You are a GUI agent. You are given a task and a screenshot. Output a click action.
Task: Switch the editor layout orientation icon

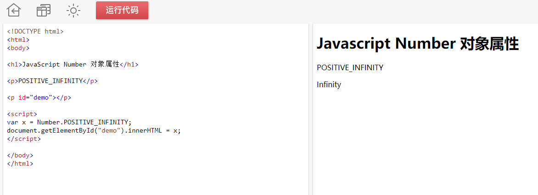click(44, 10)
